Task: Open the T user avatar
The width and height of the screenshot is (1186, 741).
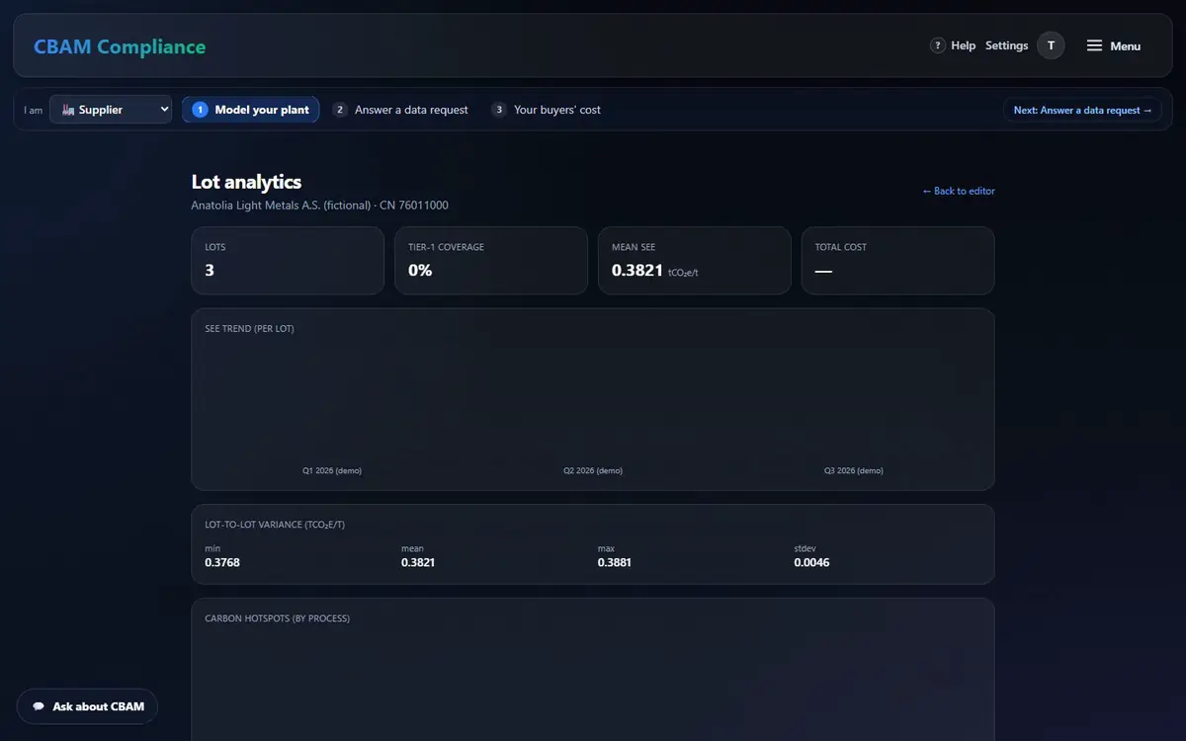Action: [x=1051, y=45]
